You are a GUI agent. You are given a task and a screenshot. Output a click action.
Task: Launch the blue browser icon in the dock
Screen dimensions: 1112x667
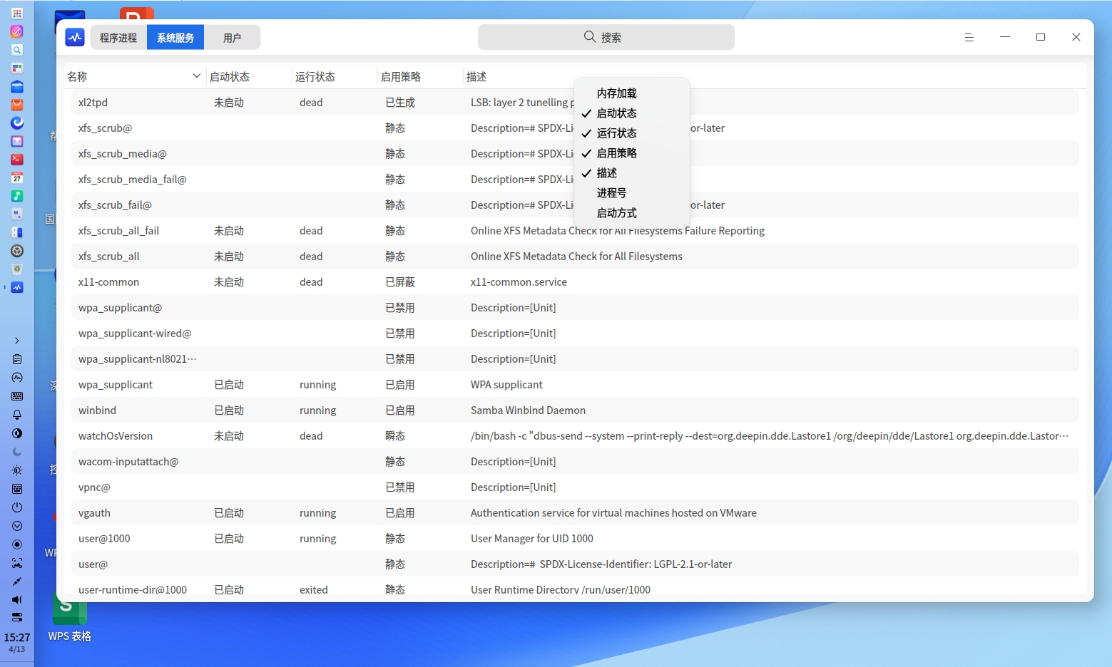17,123
